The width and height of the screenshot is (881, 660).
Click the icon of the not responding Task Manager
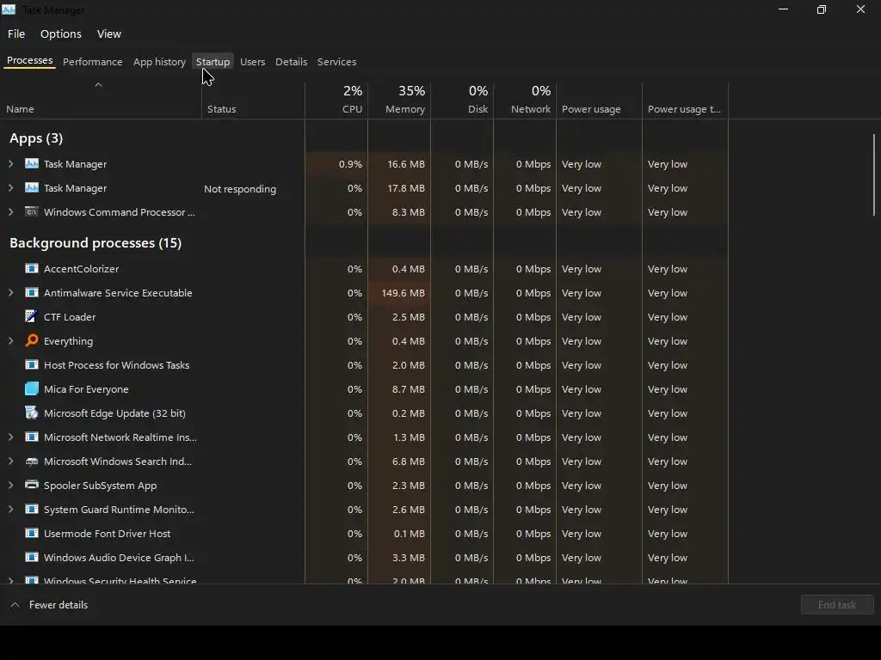tap(32, 188)
